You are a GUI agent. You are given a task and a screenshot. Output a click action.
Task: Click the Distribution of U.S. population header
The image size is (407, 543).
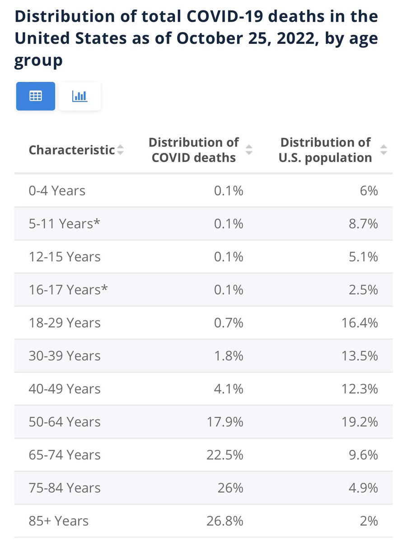(326, 150)
